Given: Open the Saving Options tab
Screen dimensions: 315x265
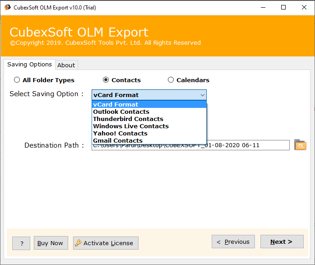Looking at the screenshot, I should (x=29, y=65).
